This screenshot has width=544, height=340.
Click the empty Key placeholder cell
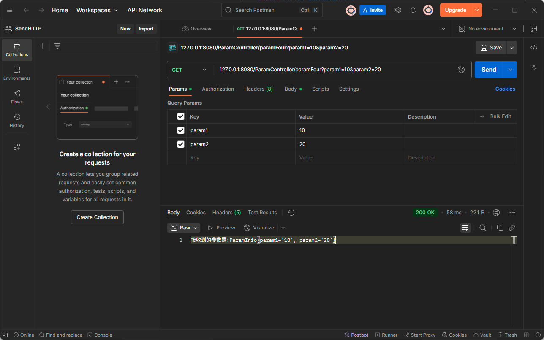tap(241, 158)
